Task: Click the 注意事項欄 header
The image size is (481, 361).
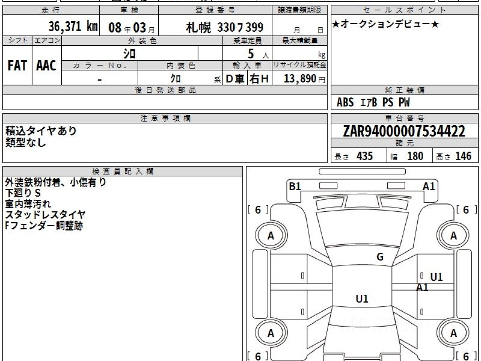Action: click(165, 118)
